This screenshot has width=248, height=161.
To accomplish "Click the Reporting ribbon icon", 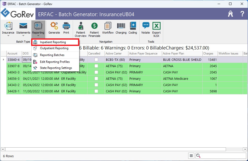I will pyautogui.click(x=38, y=26).
